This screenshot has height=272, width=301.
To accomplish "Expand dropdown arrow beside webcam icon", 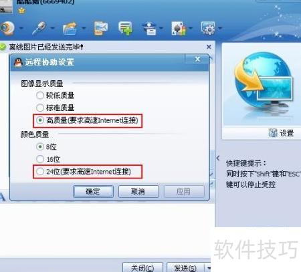I will click(21, 28).
